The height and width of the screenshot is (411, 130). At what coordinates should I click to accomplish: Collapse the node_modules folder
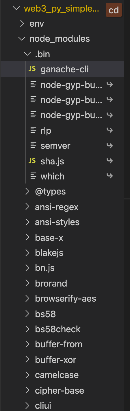[22, 39]
